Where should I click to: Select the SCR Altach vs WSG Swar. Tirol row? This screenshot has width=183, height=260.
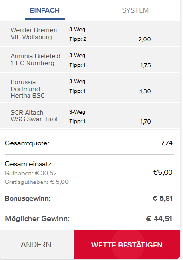point(90,116)
